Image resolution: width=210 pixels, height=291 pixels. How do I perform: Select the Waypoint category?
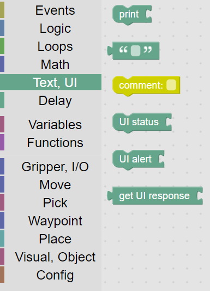[51, 220]
